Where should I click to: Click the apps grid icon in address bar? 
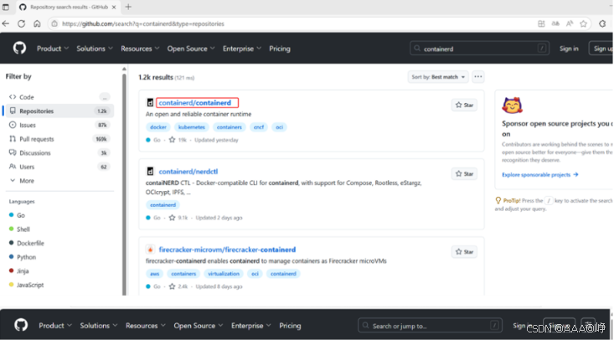tap(542, 24)
